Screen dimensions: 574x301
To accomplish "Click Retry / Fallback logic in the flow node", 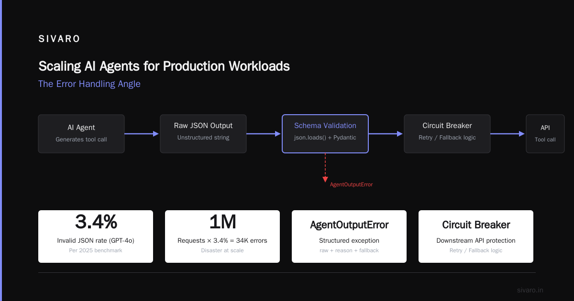I will click(x=447, y=138).
